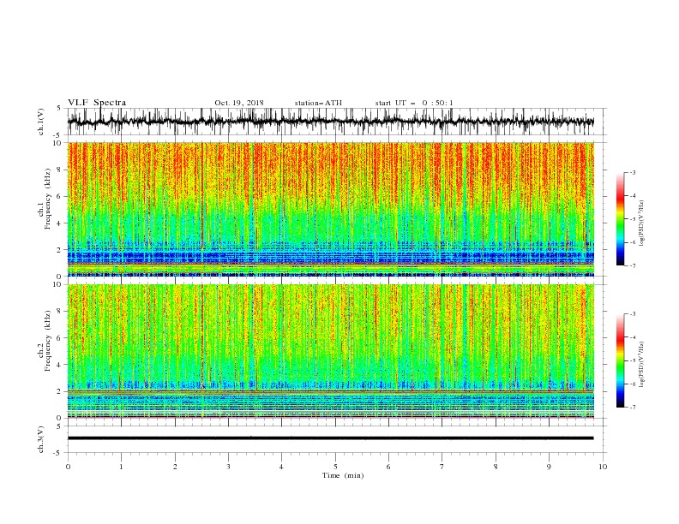Click the "ch.3(V)" axis label
Image resolution: width=679 pixels, height=524 pixels.
pyautogui.click(x=41, y=439)
